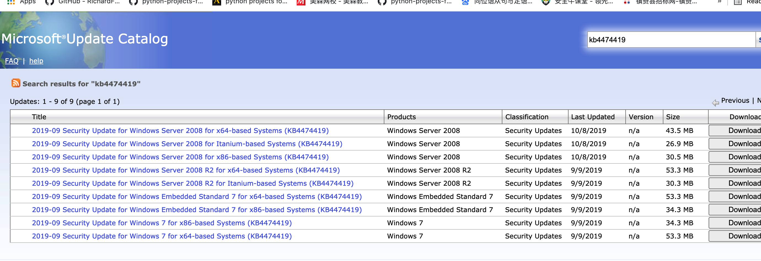Open Windows Server 2008 x64-based update link
The image size is (761, 261).
coord(180,131)
